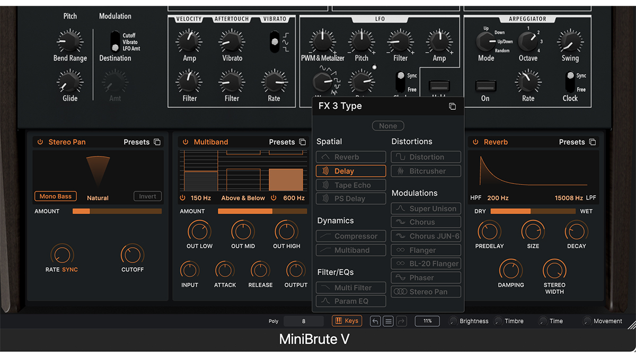This screenshot has width=636, height=358.
Task: Flip the Arpeggiator Clock Sync/Free switch
Action: (570, 82)
